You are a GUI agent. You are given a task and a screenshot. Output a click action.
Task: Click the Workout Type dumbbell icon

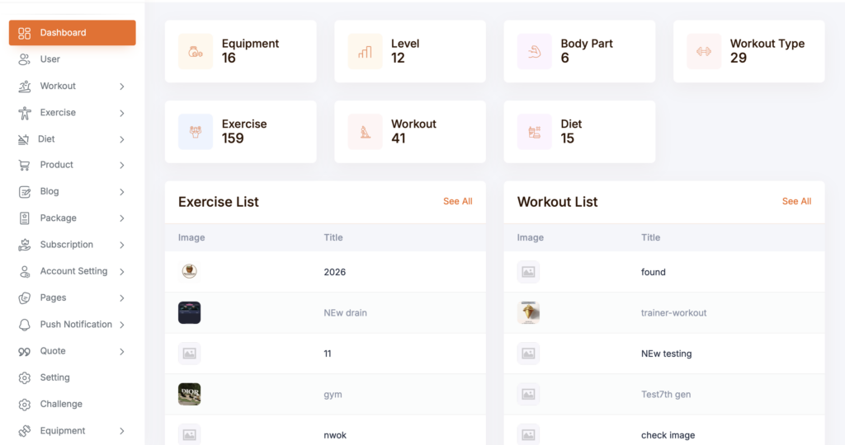704,51
